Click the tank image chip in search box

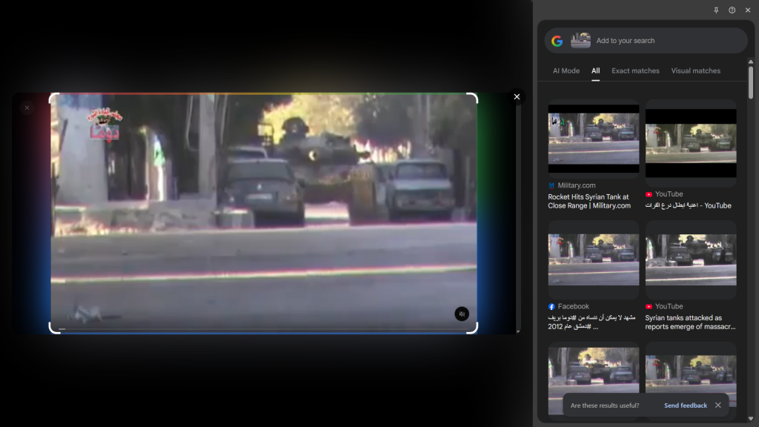click(x=580, y=41)
